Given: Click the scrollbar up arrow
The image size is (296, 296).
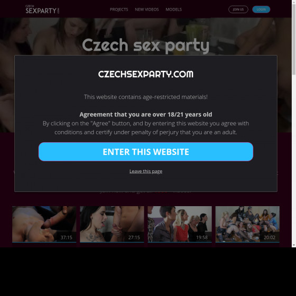Looking at the screenshot, I should point(294,2).
